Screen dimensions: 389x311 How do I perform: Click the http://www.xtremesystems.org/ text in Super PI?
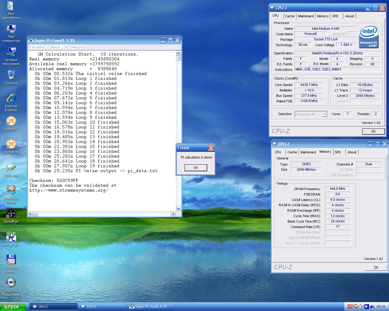pos(69,190)
